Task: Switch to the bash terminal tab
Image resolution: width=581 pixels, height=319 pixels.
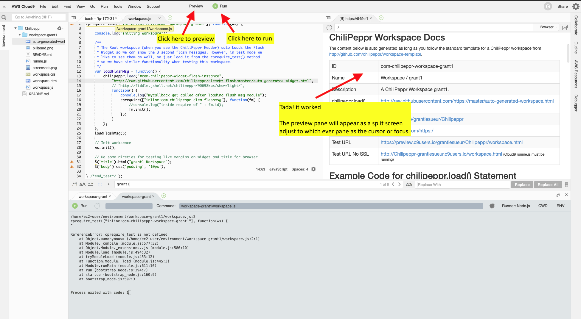Action: (99, 18)
